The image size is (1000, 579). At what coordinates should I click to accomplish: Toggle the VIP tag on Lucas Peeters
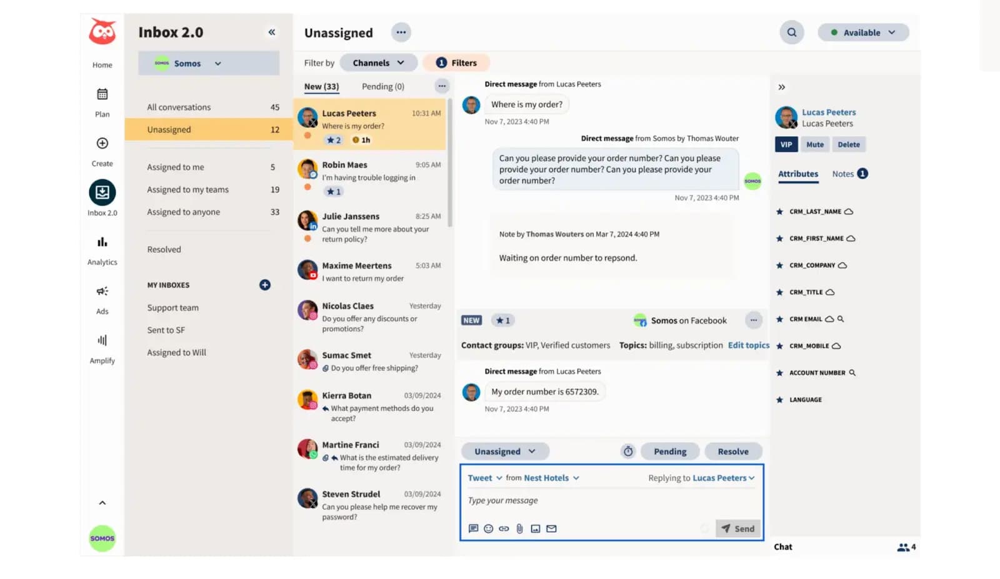click(786, 144)
